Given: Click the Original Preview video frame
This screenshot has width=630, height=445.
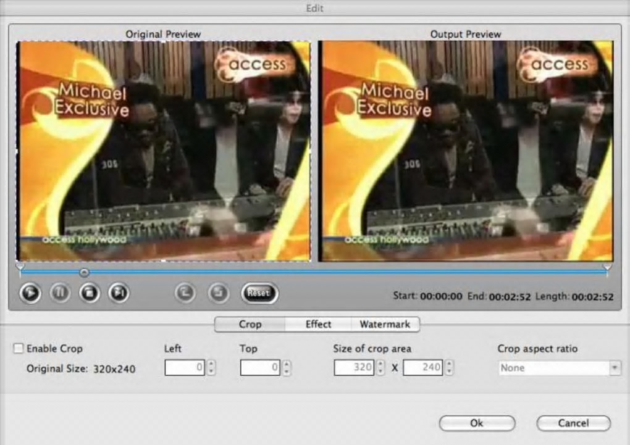Looking at the screenshot, I should 164,151.
